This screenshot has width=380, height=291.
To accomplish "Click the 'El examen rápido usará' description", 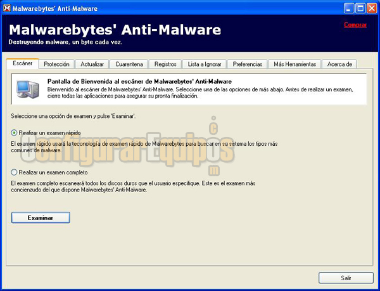I will click(144, 147).
